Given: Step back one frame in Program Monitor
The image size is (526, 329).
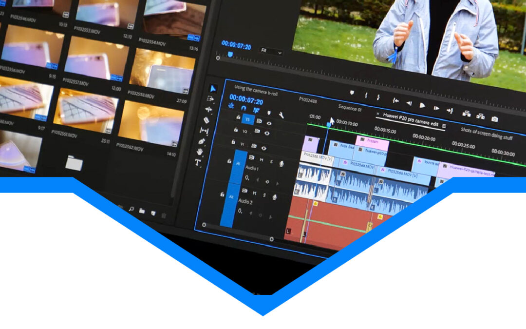Looking at the screenshot, I should coord(409,103).
